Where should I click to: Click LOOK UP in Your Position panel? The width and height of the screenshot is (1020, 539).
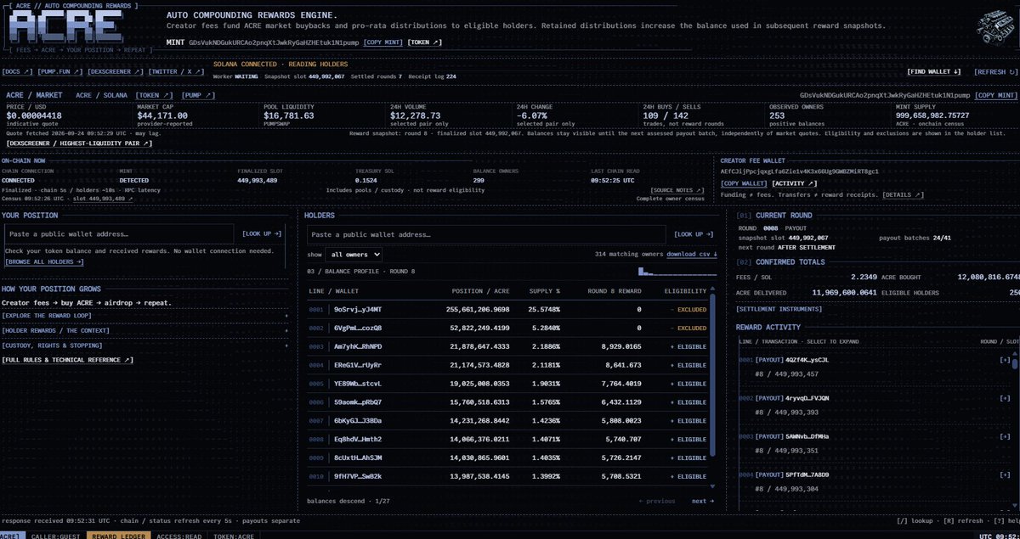pos(261,234)
